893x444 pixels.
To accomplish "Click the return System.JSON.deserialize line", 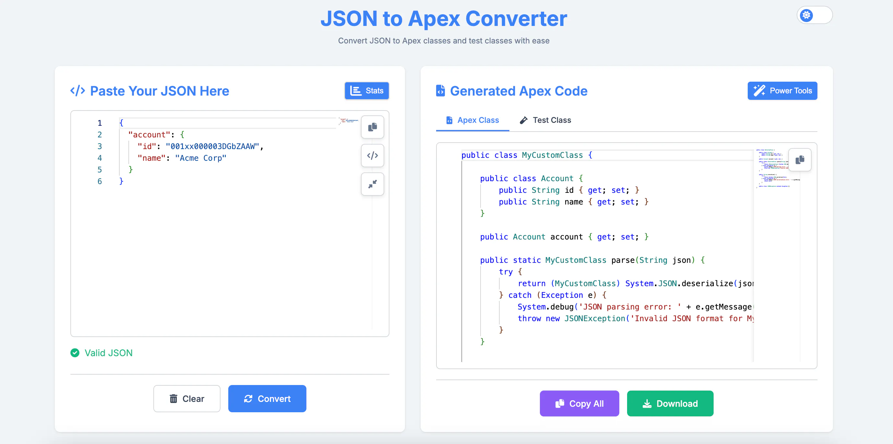I will coord(636,284).
